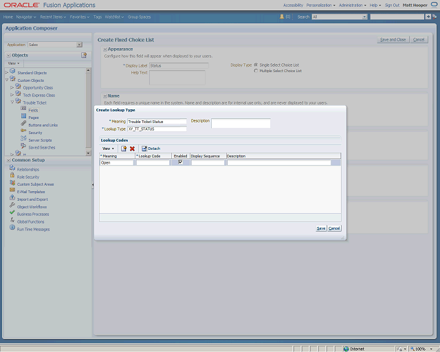The image size is (440, 352).
Task: Open the Watchlist menu
Action: coord(114,16)
